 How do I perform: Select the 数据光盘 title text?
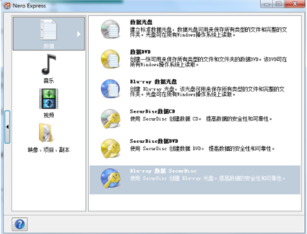[x=141, y=22]
